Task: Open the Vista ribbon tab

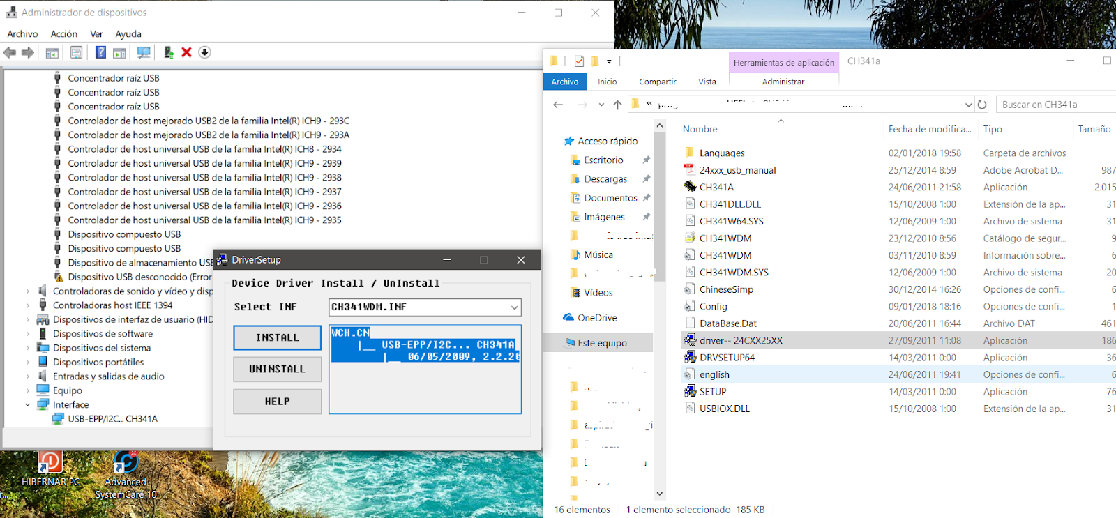Action: point(707,82)
